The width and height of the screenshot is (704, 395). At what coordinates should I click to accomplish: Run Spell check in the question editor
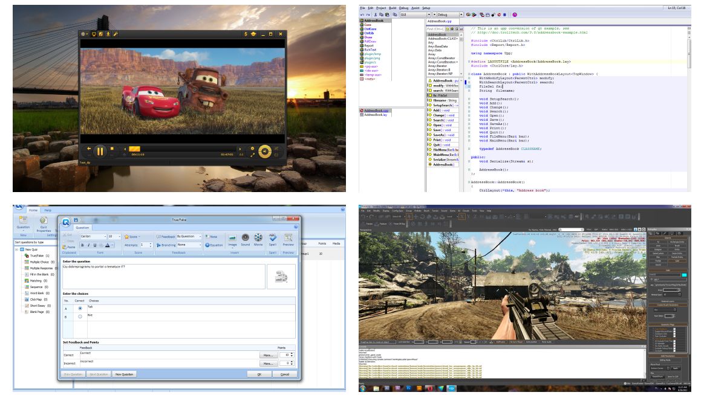point(273,240)
